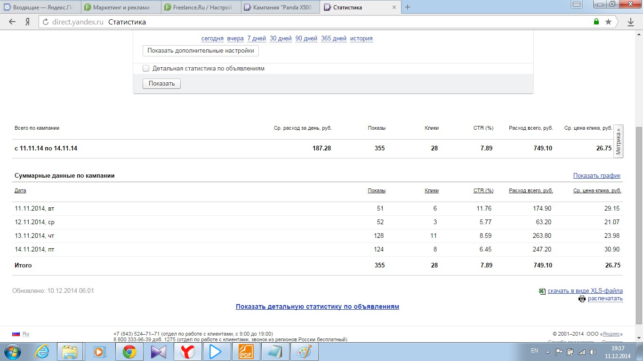The height and width of the screenshot is (361, 643).
Task: Open the Windows Start menu
Action: coord(12,352)
